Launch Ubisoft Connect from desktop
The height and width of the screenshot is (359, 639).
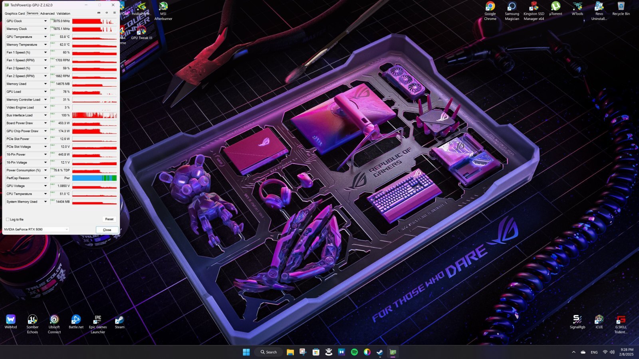click(x=54, y=324)
